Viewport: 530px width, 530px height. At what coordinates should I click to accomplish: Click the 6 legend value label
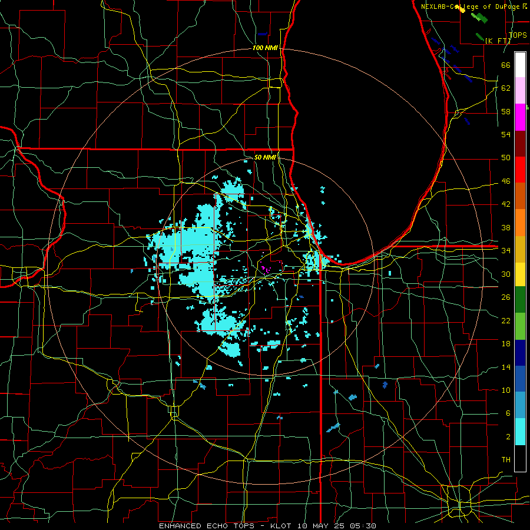[x=508, y=413]
